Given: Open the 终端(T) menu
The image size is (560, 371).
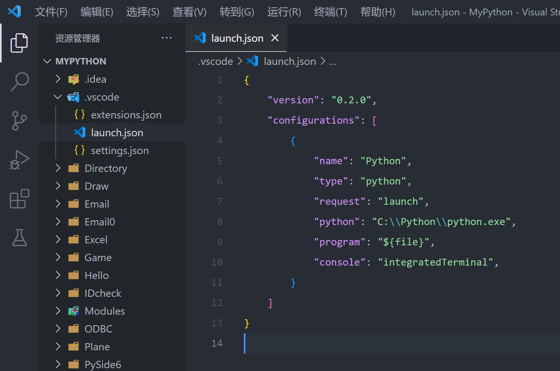Looking at the screenshot, I should coord(331,12).
